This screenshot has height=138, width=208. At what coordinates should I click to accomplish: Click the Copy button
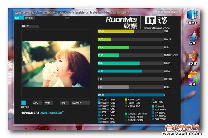pos(37,103)
